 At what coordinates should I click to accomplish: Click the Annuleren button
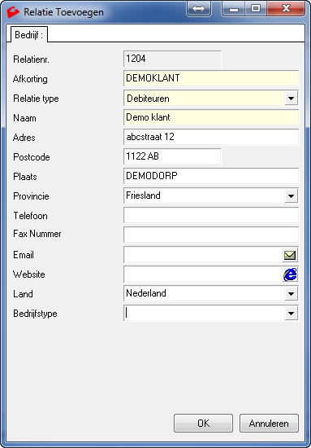269,423
